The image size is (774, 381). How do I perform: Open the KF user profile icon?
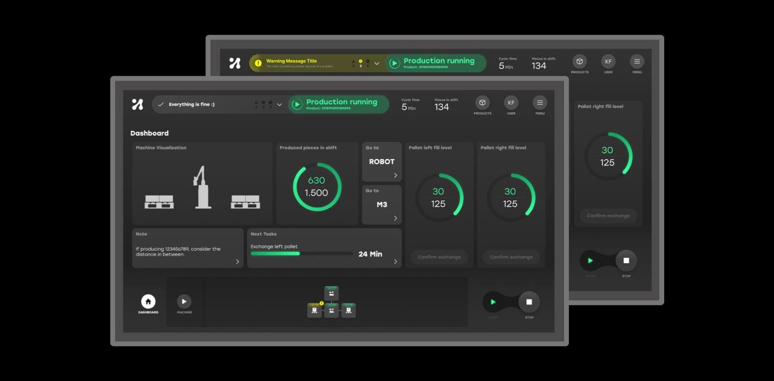click(x=511, y=103)
